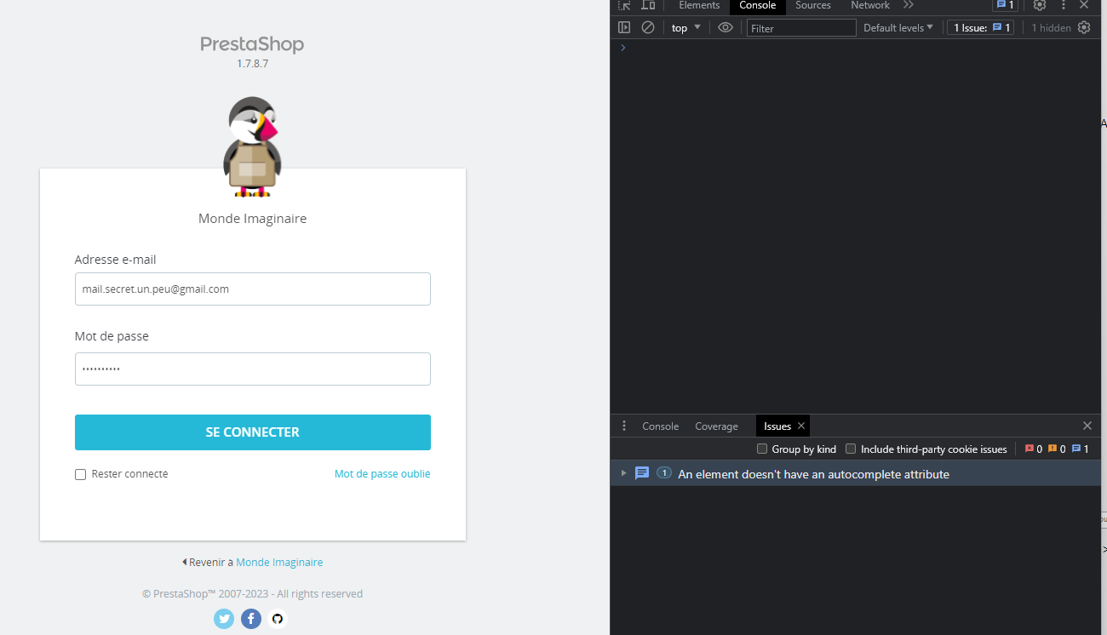Enable Include third-party cookie issues checkbox
Viewport: 1107px width, 635px height.
point(851,449)
